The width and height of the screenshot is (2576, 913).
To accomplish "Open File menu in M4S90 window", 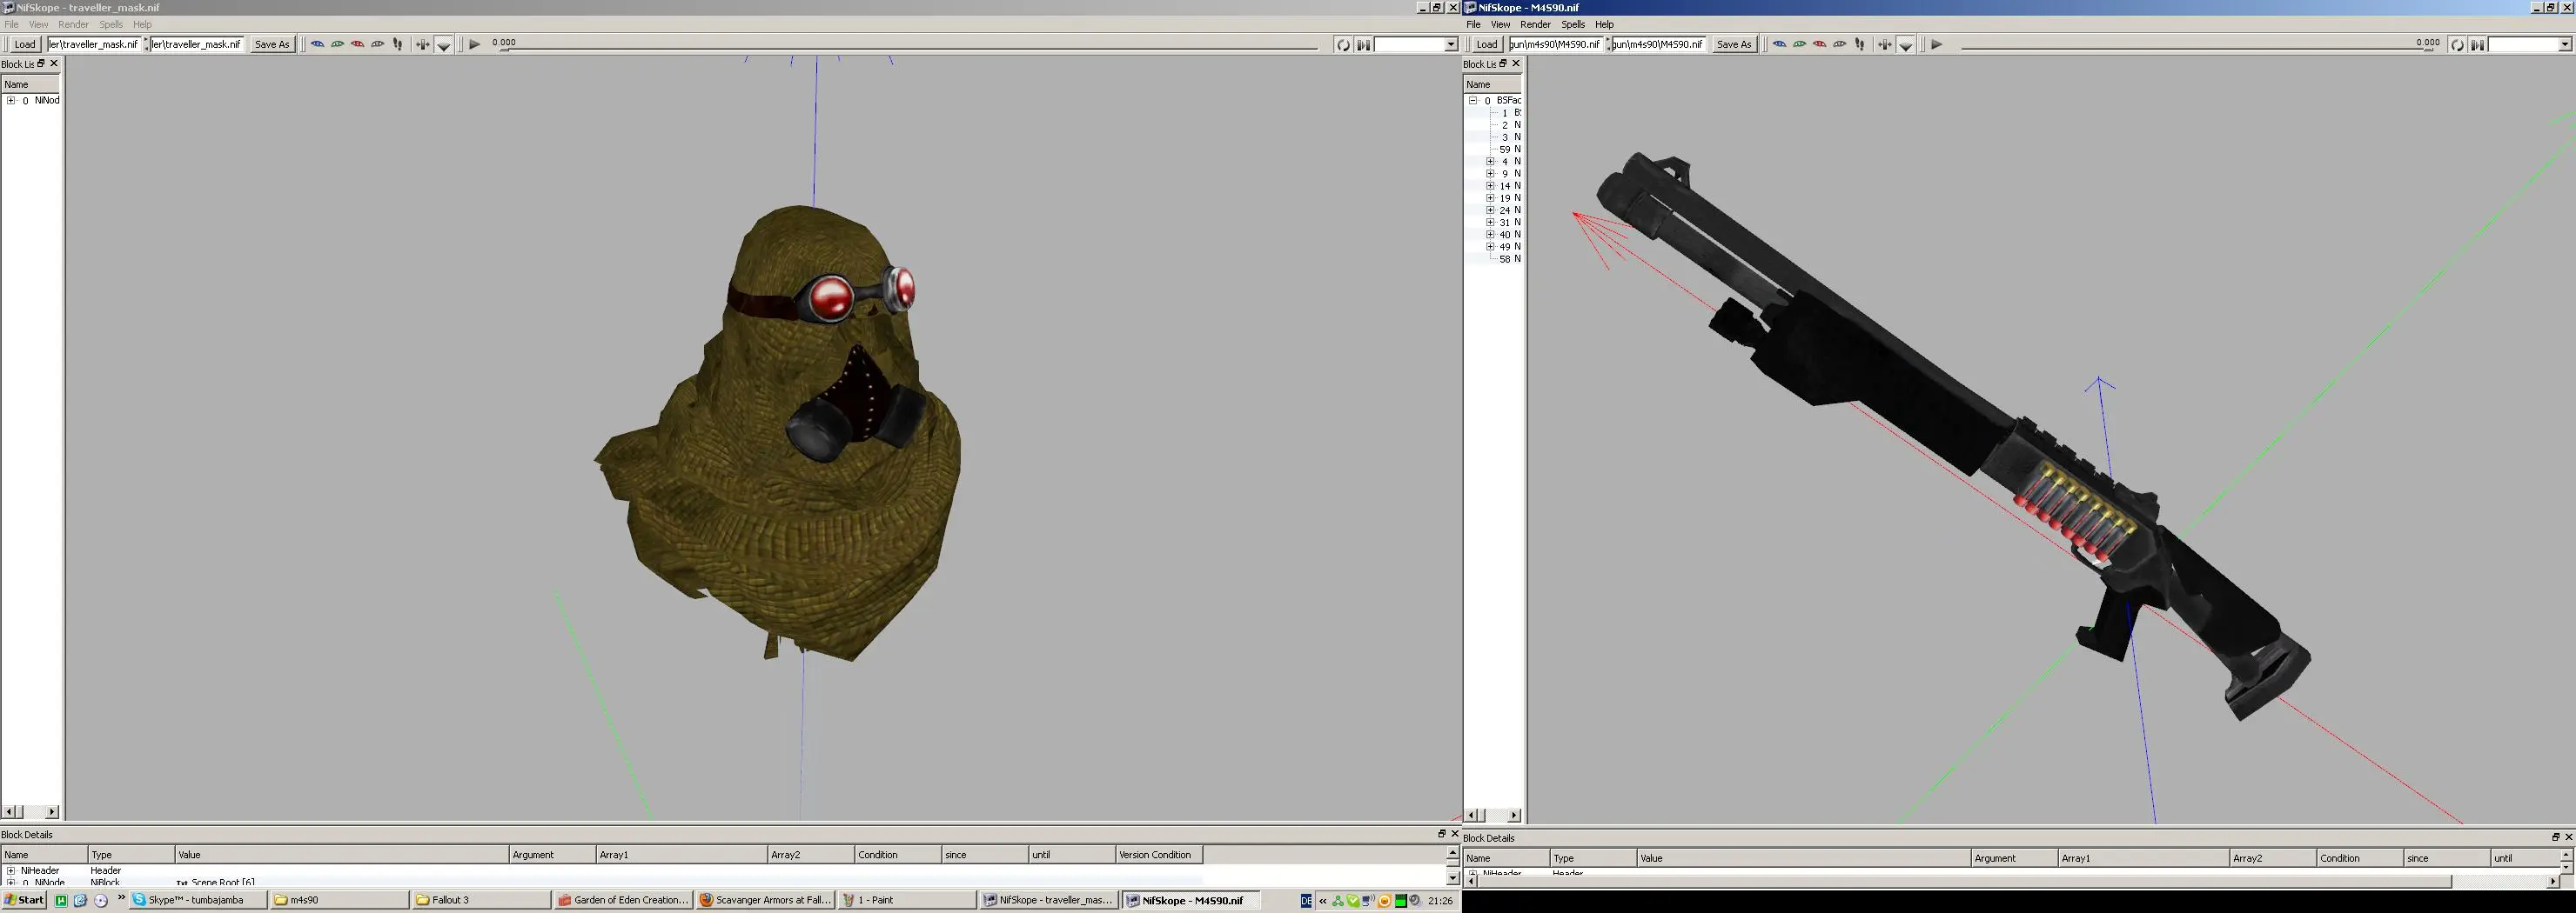I will [1473, 24].
